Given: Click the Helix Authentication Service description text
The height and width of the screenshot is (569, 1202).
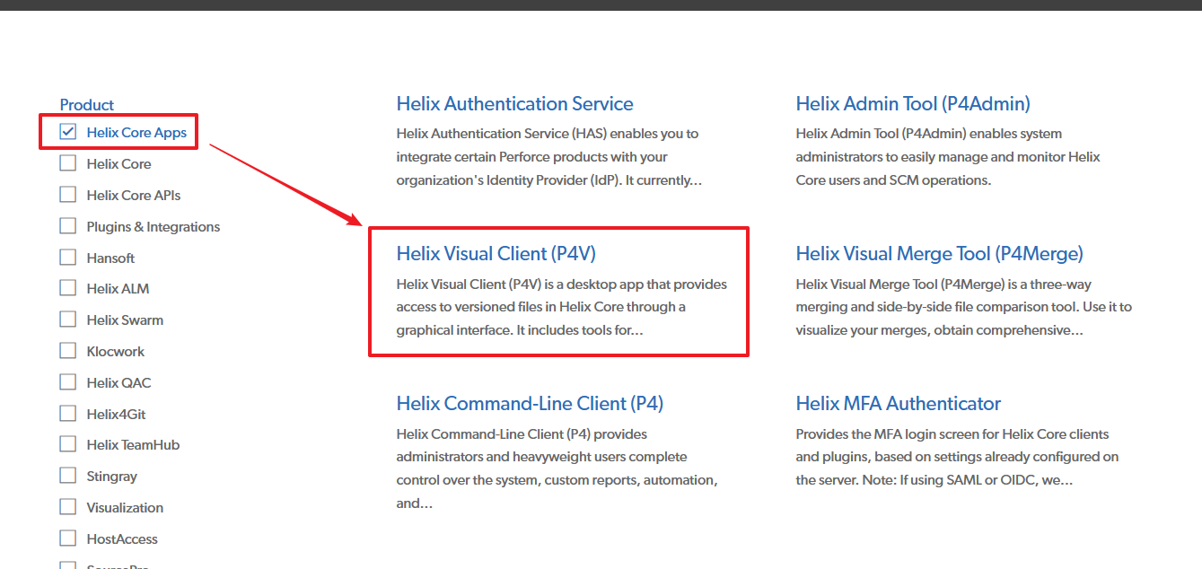Looking at the screenshot, I should click(x=549, y=157).
